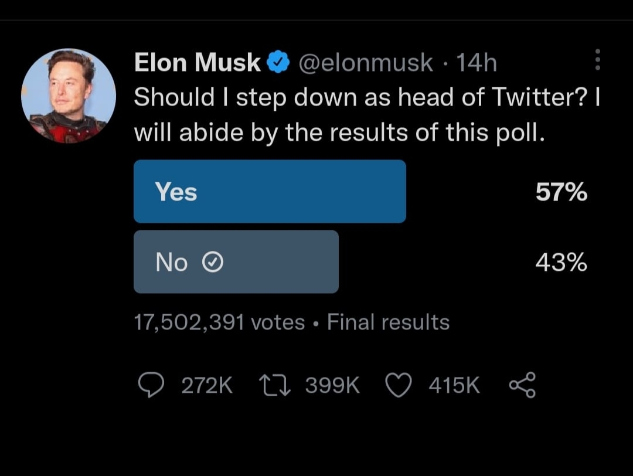Click the 57% poll result

tap(561, 192)
